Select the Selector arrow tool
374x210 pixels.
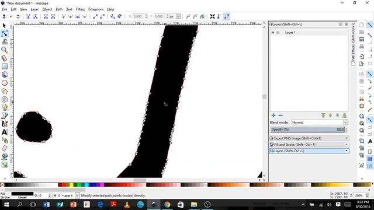point(4,25)
